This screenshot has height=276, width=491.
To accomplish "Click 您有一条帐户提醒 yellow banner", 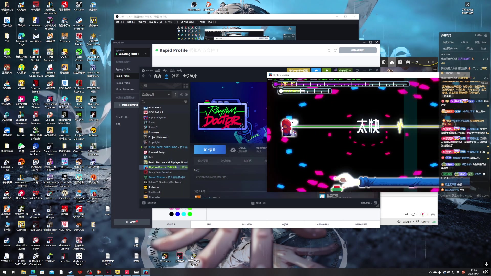I will click(x=298, y=70).
